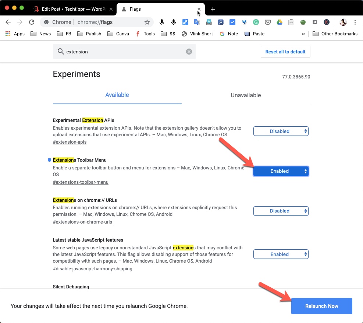Click the microphone extension icon beside the star
The width and height of the screenshot is (363, 323).
click(x=162, y=22)
